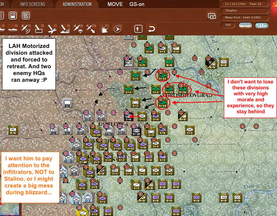Select the F4 naval transport ship icon
The width and height of the screenshot is (277, 216).
tap(13, 29)
